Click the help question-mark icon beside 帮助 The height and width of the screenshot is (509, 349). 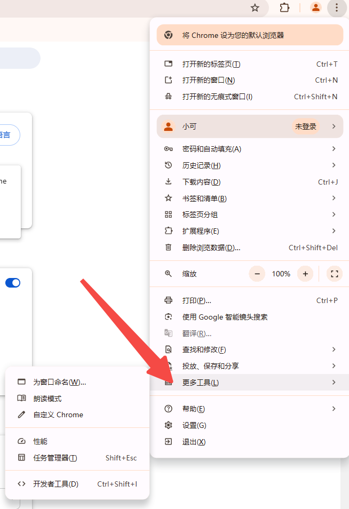click(x=168, y=409)
